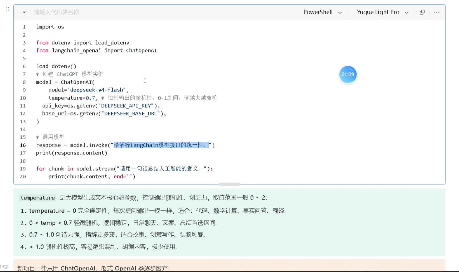Open the Yuque Light Pro theme dropdown

pos(383,12)
